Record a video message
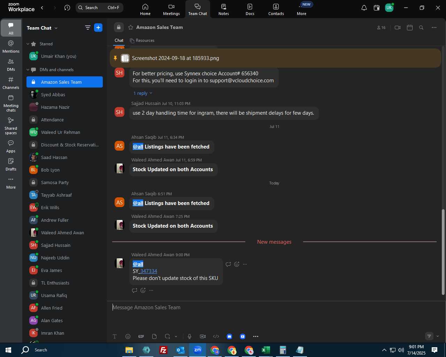 [203, 336]
